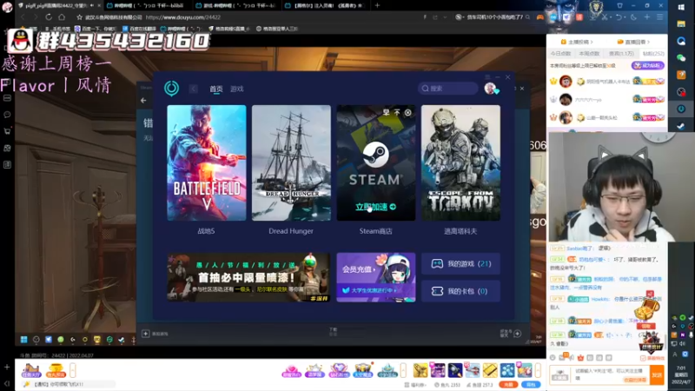
Task: Open the Dread Hunger game card
Action: coord(291,162)
